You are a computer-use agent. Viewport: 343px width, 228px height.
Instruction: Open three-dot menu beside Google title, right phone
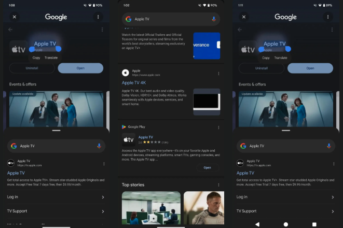tap(327, 17)
